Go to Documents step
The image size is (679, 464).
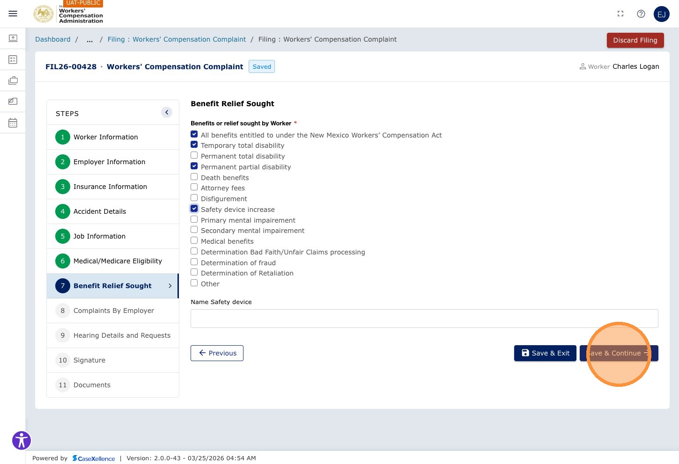[x=113, y=385]
